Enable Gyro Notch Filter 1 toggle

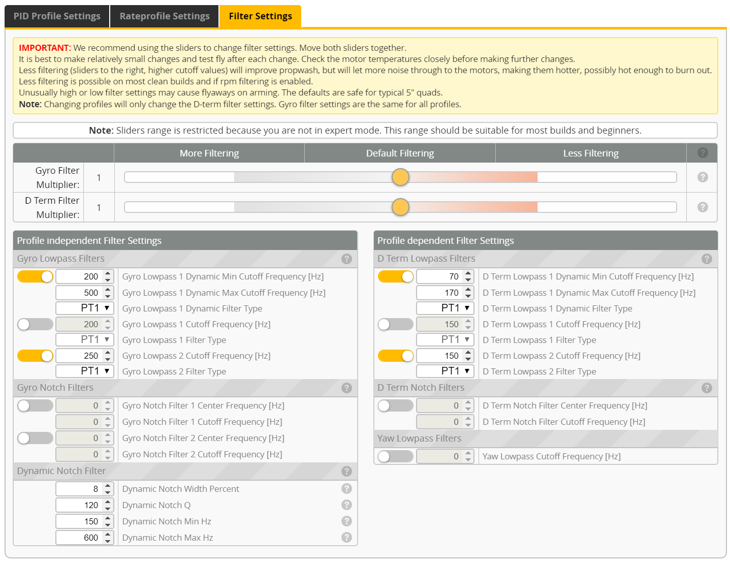coord(35,405)
